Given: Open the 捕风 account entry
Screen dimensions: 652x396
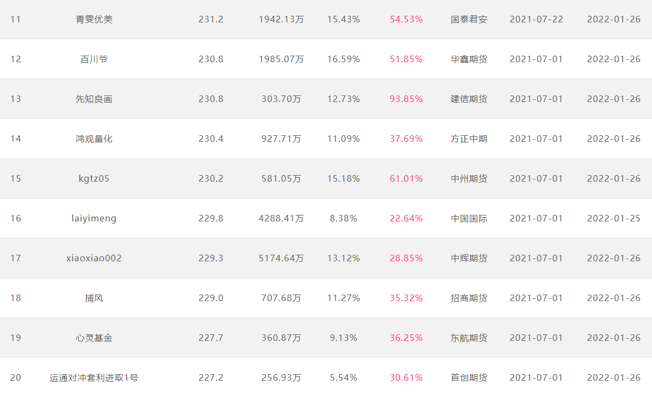Looking at the screenshot, I should (x=94, y=298).
